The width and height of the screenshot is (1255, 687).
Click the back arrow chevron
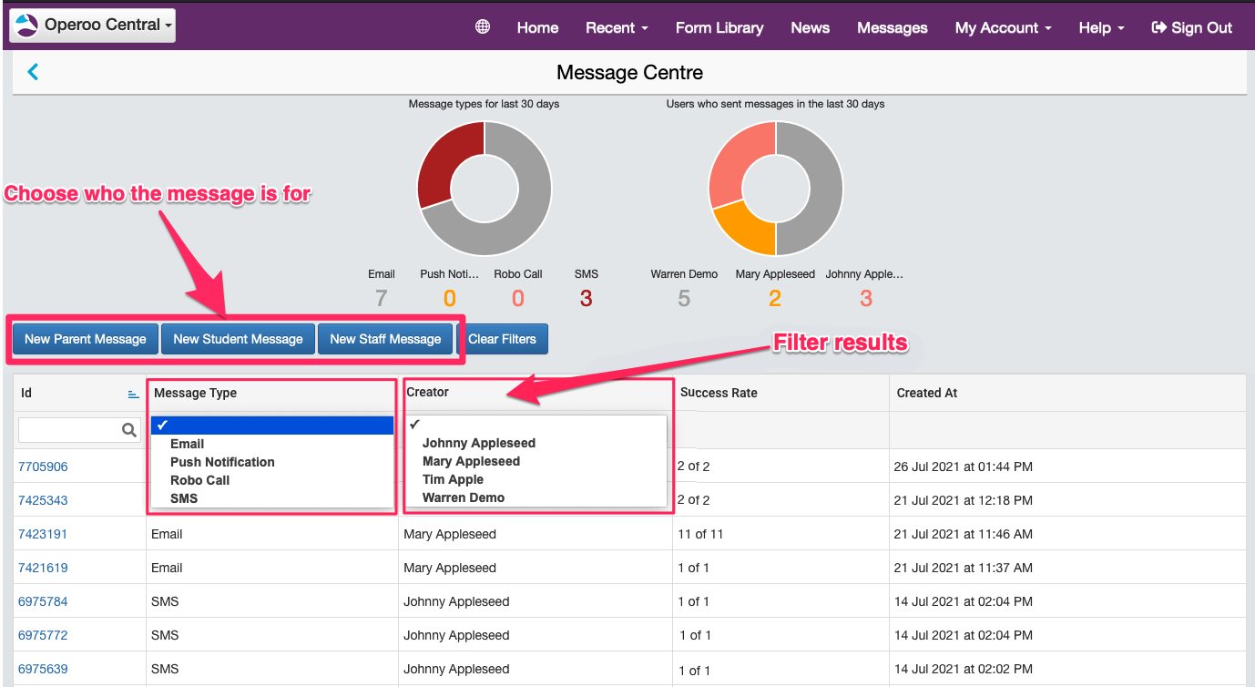(x=33, y=72)
